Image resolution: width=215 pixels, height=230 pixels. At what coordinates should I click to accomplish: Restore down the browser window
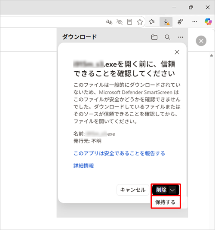pyautogui.click(x=191, y=7)
